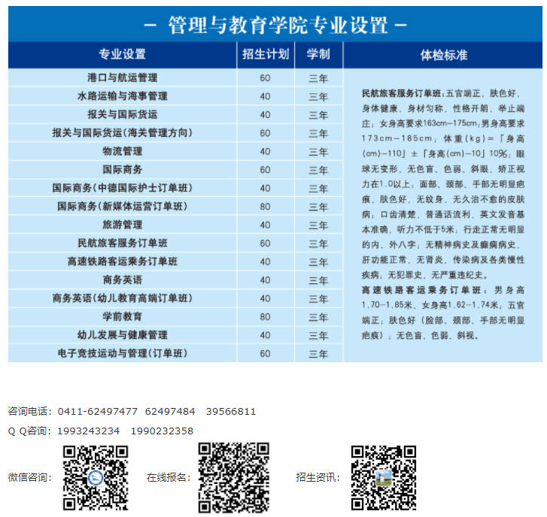
Task: Click the 招生资讯 QR code
Action: coord(384,477)
